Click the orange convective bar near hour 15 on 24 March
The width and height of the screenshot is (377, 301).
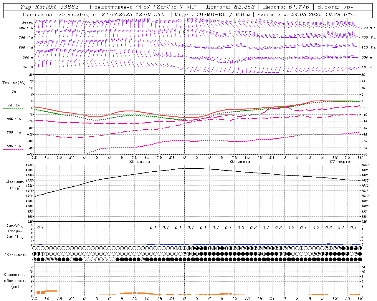point(51,291)
